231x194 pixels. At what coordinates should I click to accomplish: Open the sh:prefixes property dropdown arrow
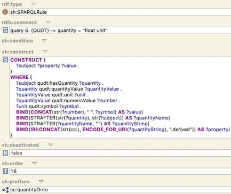(41, 181)
